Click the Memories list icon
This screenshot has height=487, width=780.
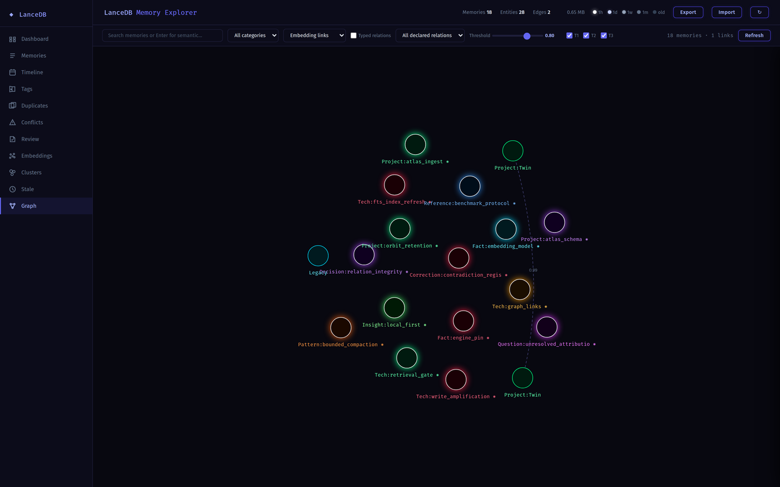12,56
